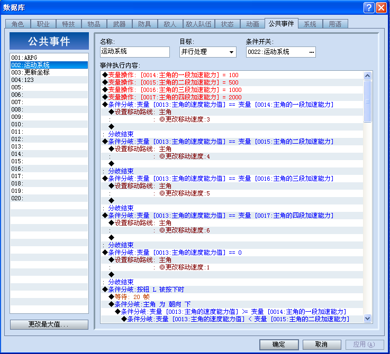
Task: Click the 公共事件 tab
Action: point(282,24)
